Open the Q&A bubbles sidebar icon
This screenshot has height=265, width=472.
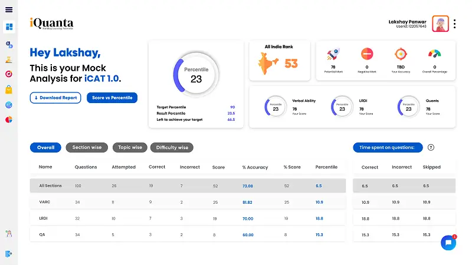click(9, 45)
